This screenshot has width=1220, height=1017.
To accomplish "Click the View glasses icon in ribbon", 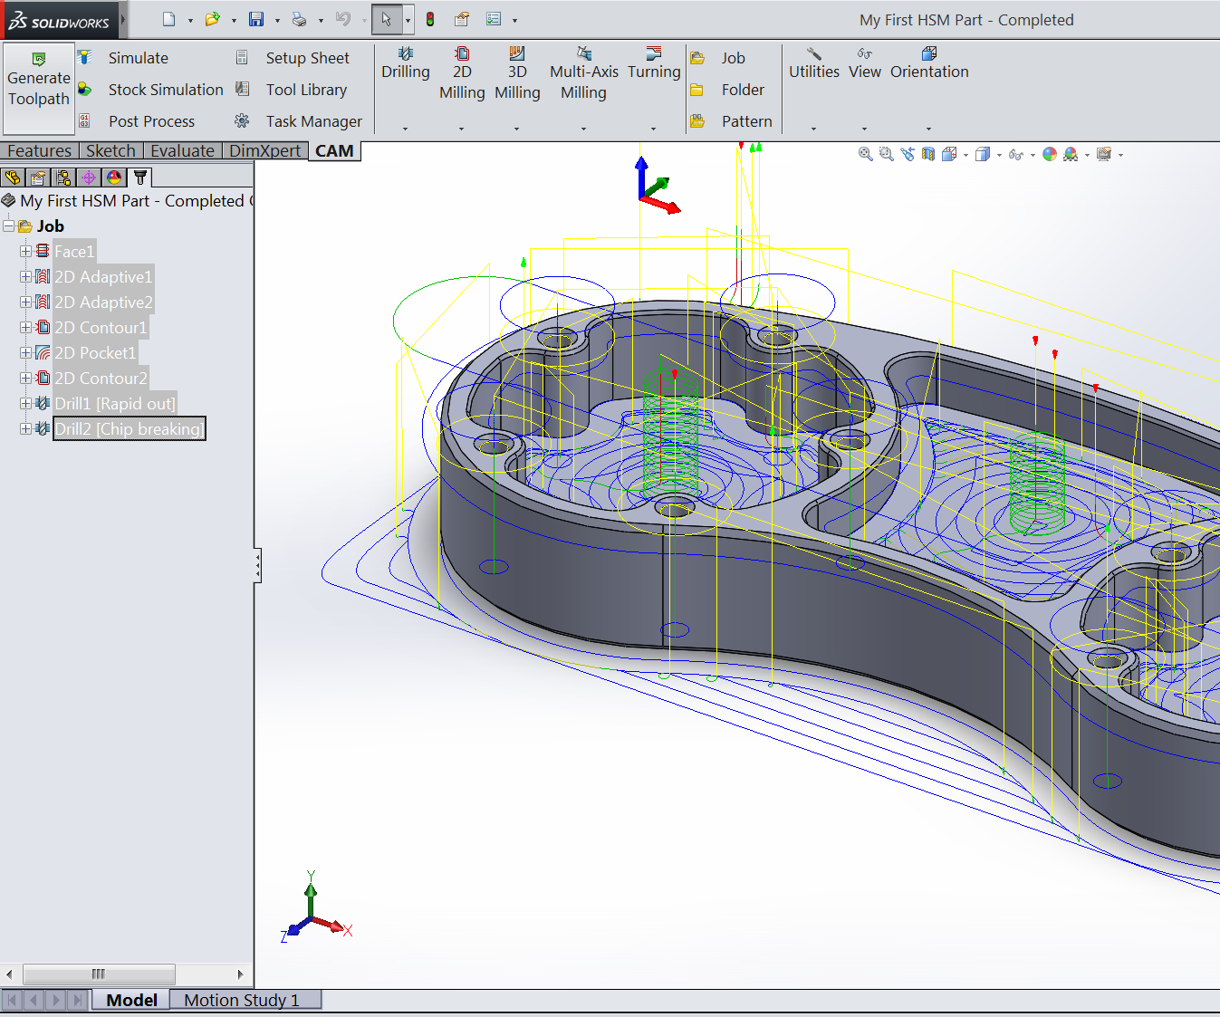I will [x=865, y=54].
